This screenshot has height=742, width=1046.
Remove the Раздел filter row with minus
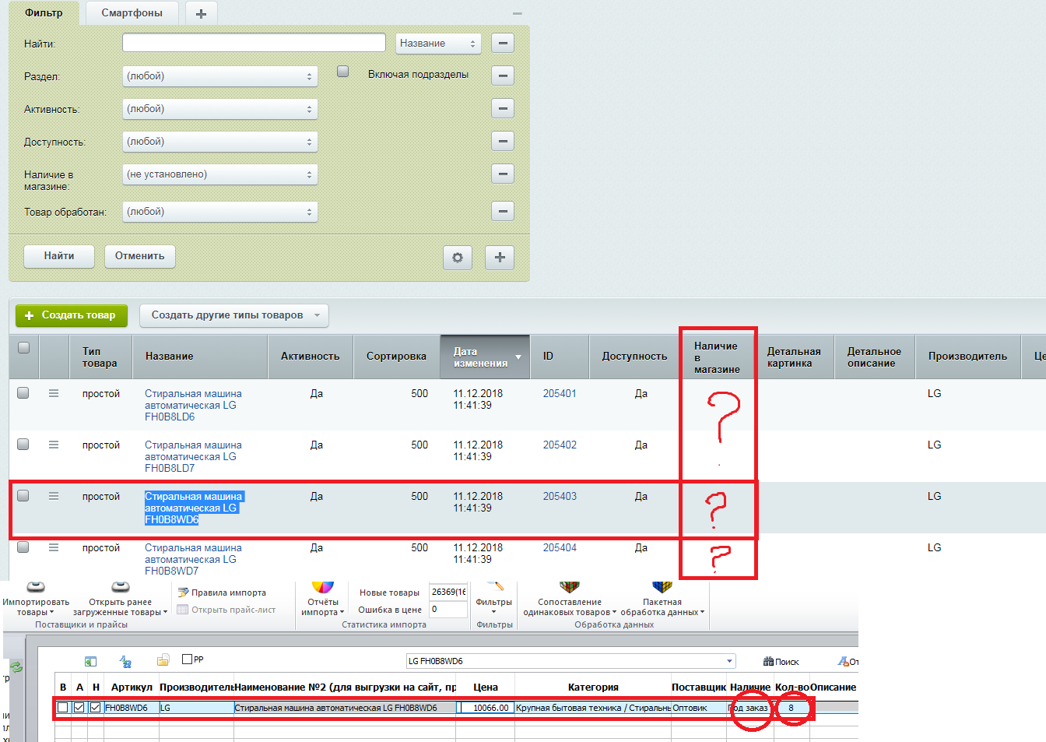click(503, 76)
